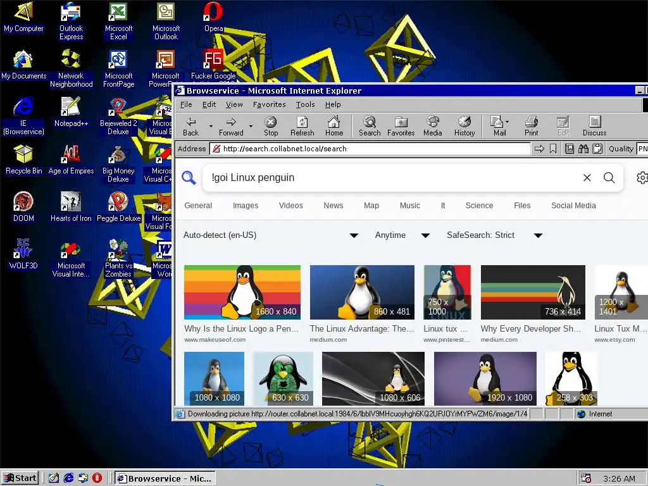Open the 860 x 481 penguin thumbnail

click(362, 292)
